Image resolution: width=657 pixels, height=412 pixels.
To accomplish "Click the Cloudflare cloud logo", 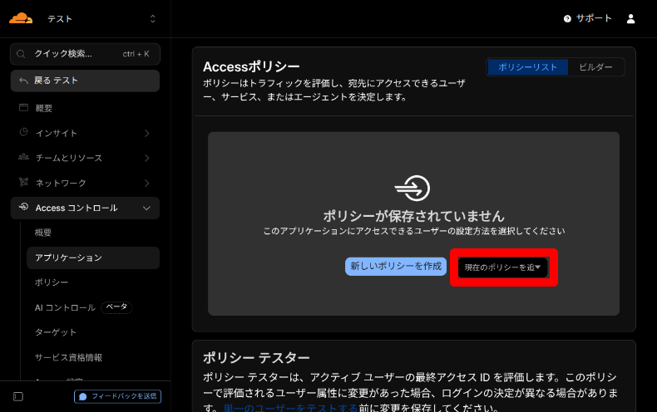I will pos(21,18).
